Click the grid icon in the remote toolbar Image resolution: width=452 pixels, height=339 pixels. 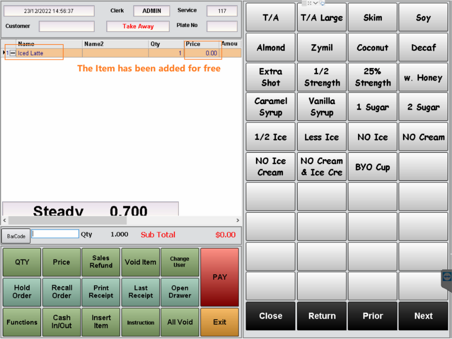304,3
